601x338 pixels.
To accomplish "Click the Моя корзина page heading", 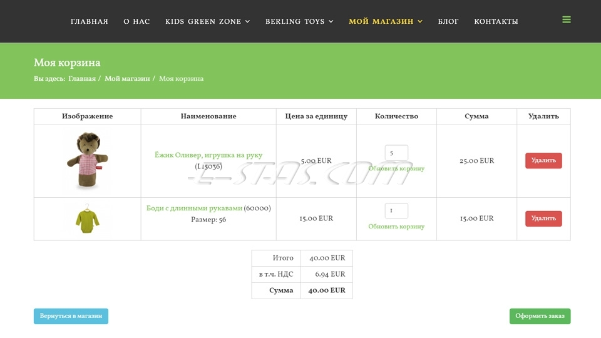I will [67, 63].
